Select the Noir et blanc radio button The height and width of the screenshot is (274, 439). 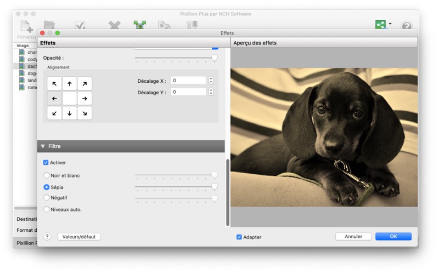click(x=47, y=175)
